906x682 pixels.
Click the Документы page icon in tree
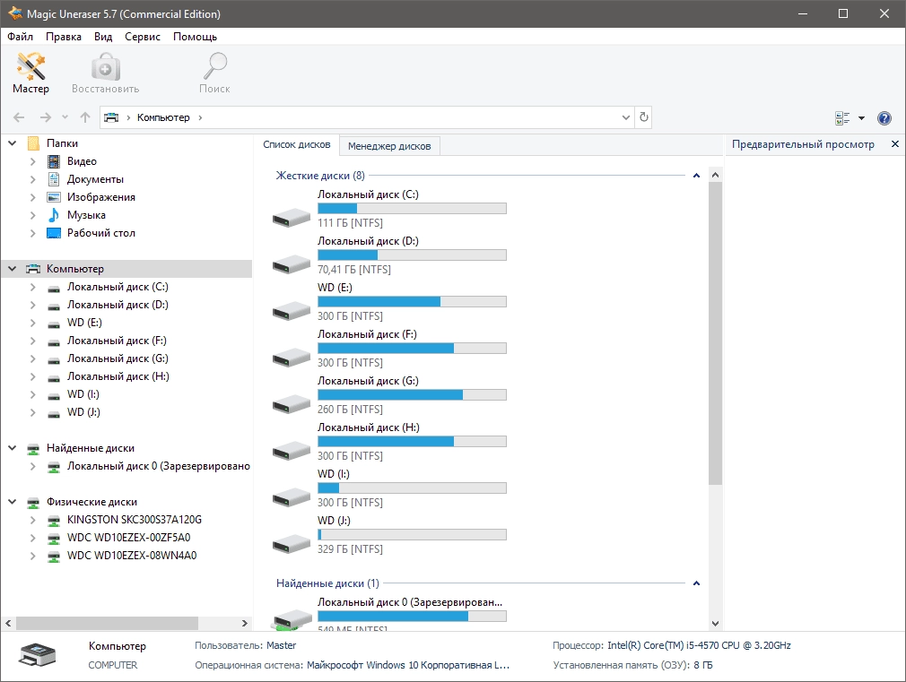point(54,179)
